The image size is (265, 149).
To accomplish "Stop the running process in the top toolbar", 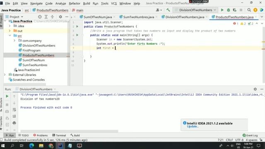I will click(x=241, y=10).
